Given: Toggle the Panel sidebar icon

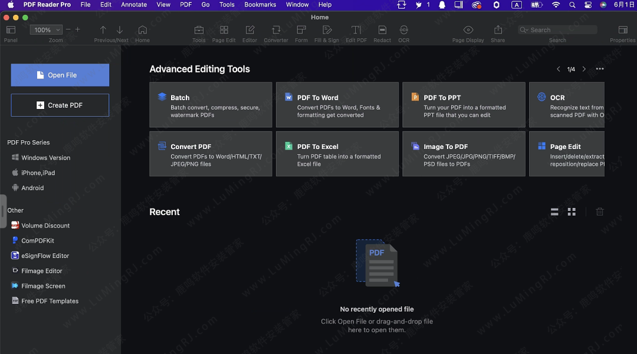Looking at the screenshot, I should [11, 30].
